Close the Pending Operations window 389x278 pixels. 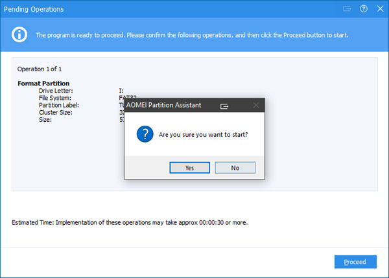click(379, 9)
